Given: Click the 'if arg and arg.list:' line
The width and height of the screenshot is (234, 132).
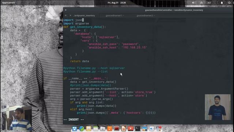Looking at the screenshot, I should point(87,103).
